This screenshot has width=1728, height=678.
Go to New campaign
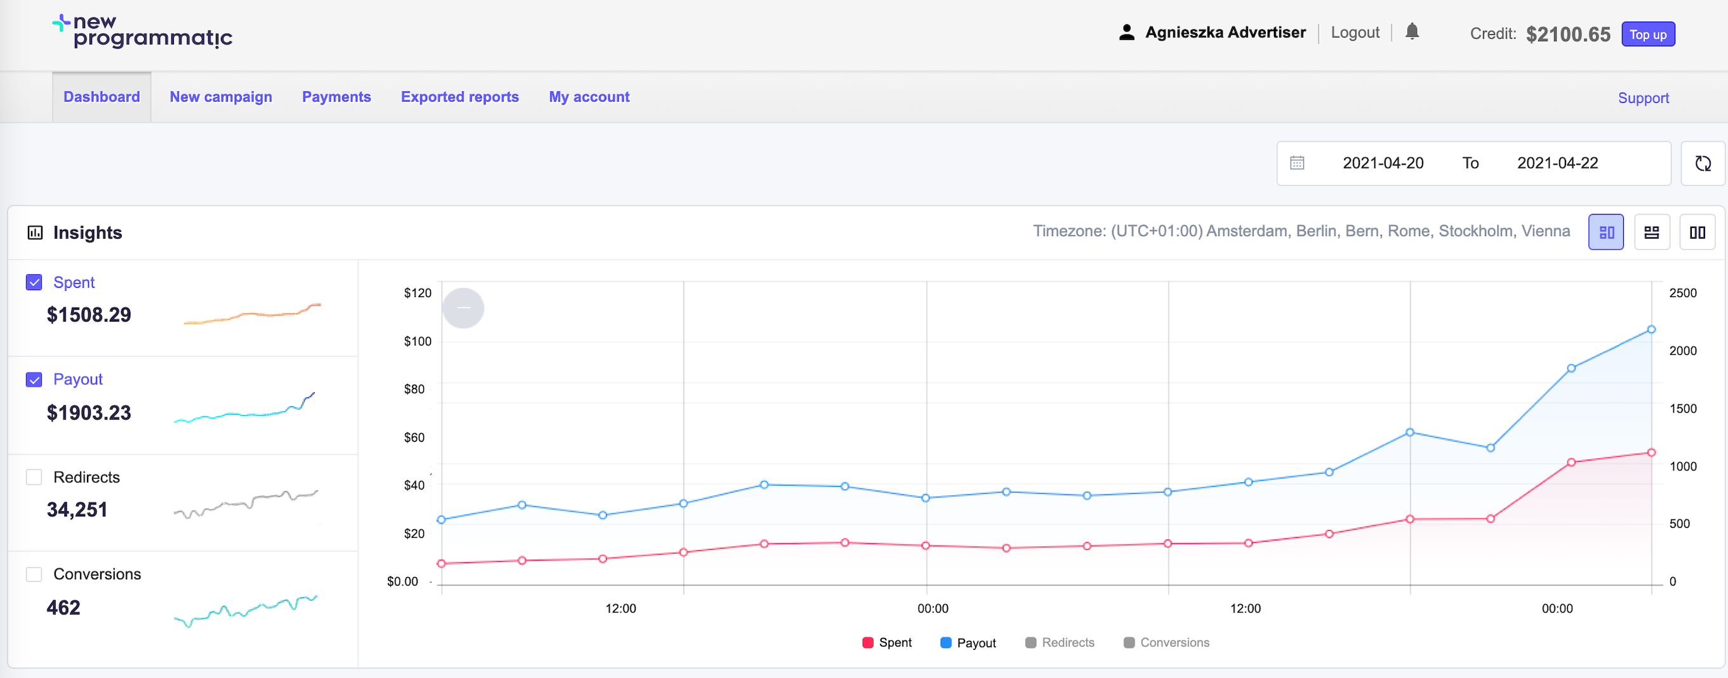click(221, 96)
